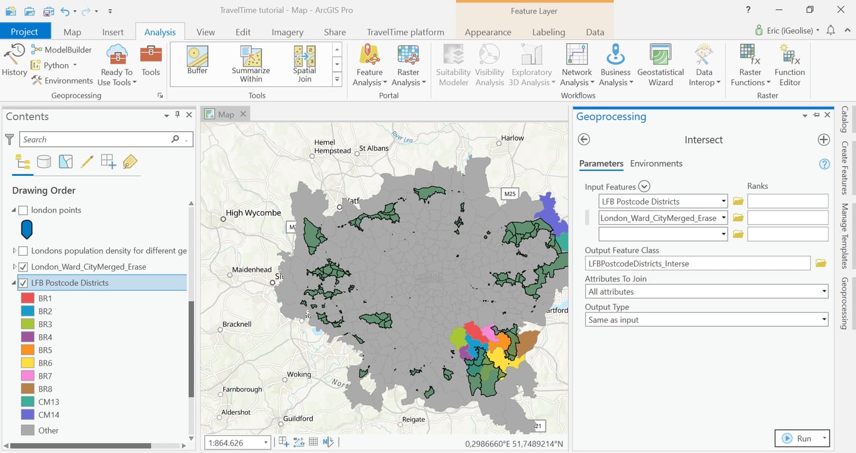Click the Contents search field
The height and width of the screenshot is (453, 856).
[x=94, y=140]
